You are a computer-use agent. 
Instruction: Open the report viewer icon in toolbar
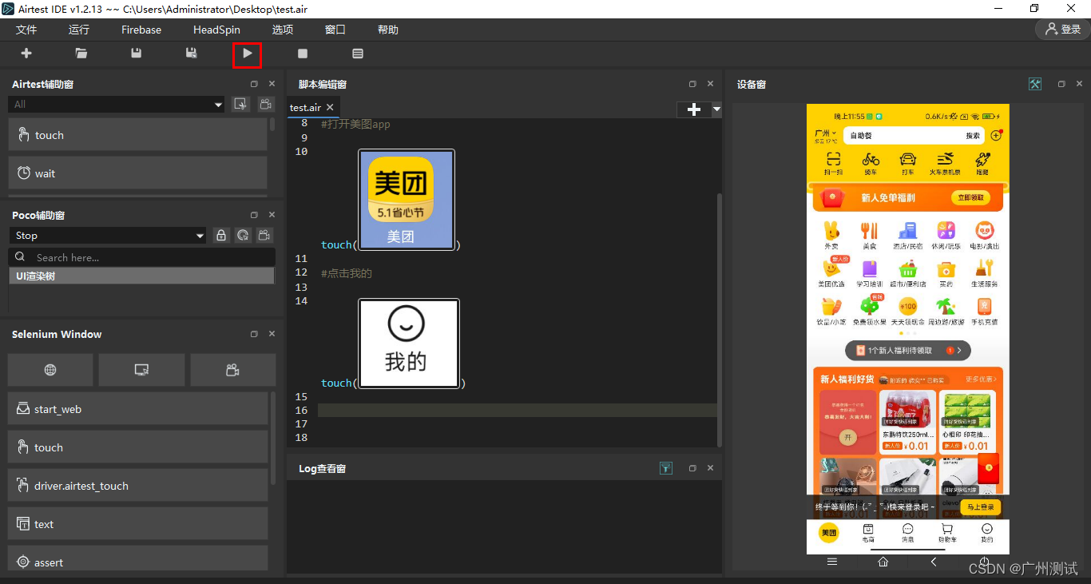pyautogui.click(x=358, y=54)
